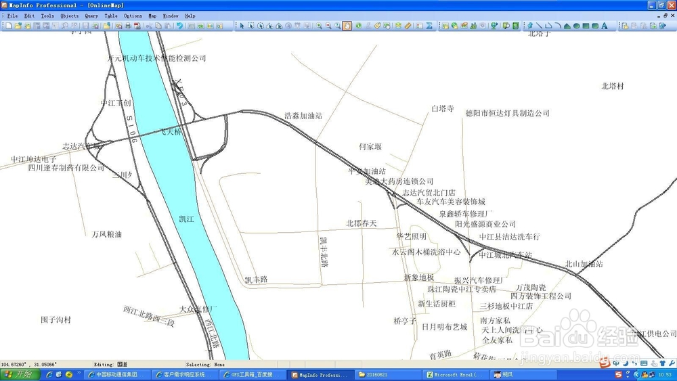Select the Polyline drawing tool
This screenshot has width=677, height=381.
(x=548, y=26)
